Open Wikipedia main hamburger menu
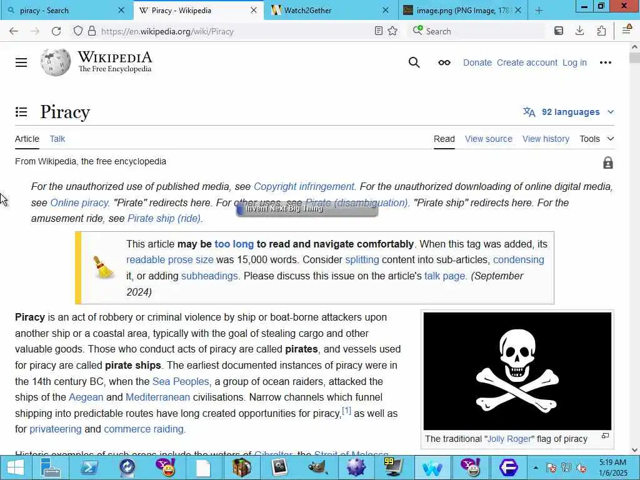This screenshot has height=480, width=640. [21, 62]
